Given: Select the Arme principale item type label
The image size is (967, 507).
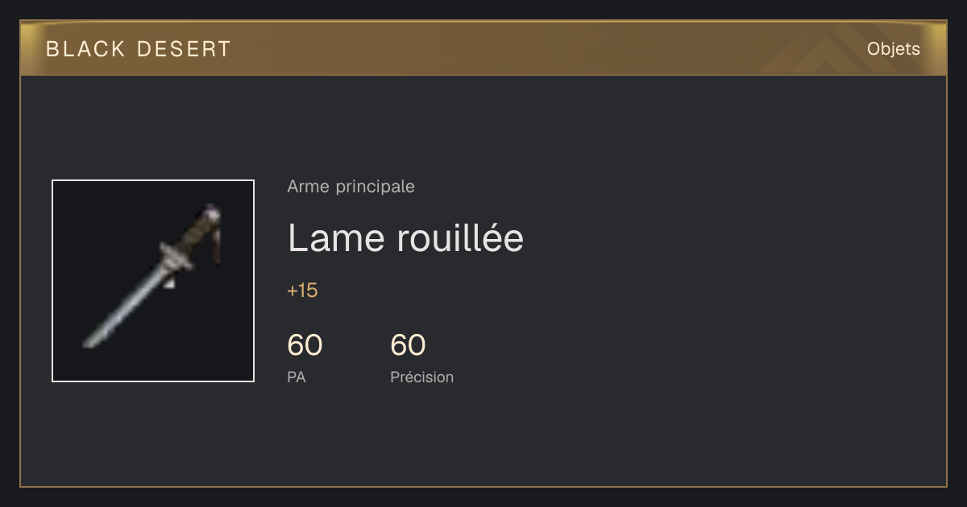Looking at the screenshot, I should point(351,187).
